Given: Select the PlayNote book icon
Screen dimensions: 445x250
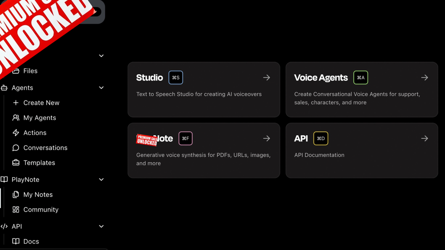Looking at the screenshot, I should coord(4,179).
